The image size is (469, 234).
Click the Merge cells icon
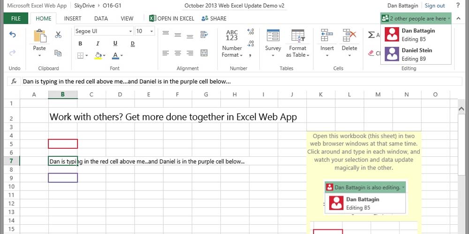coord(204,53)
